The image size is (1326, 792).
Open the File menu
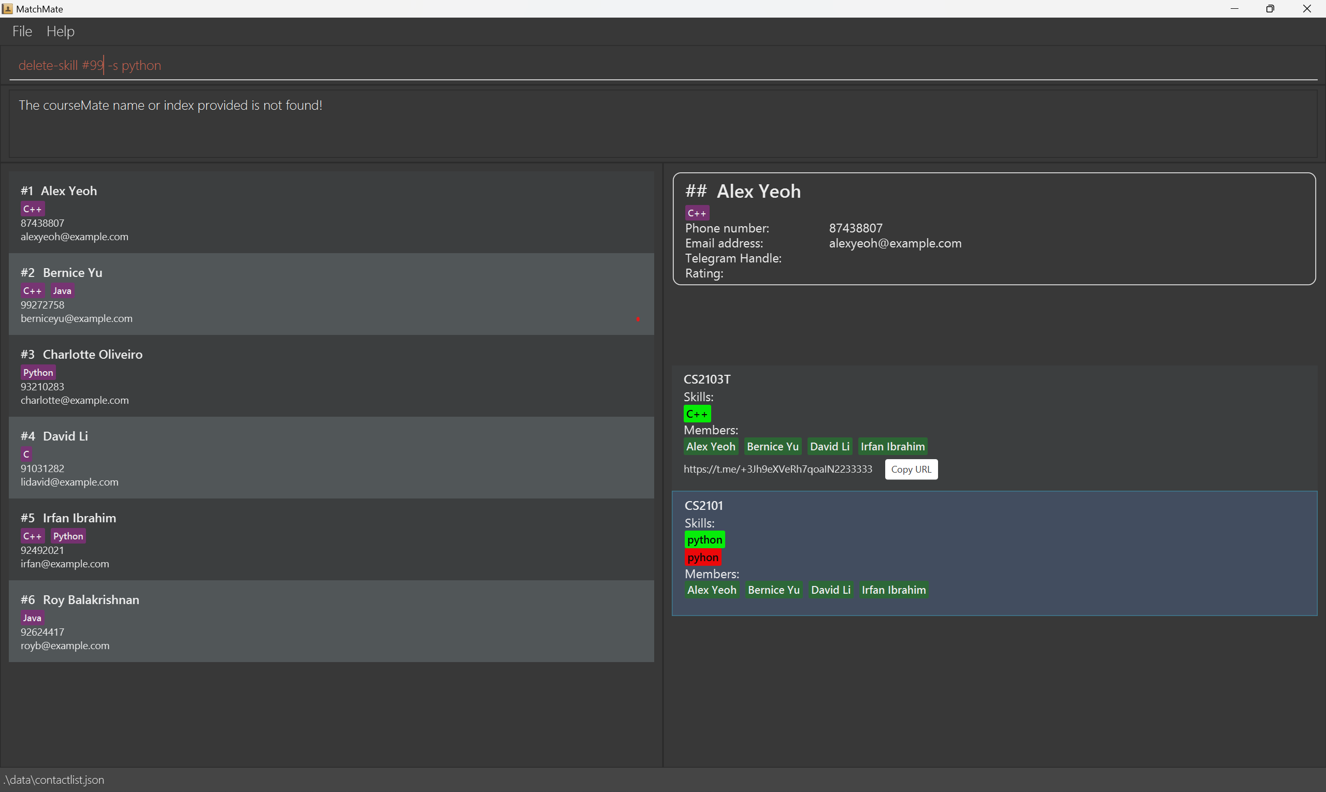pyautogui.click(x=22, y=32)
